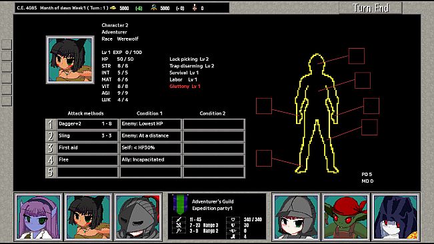Screen dimensions: 434x244
Task: Click the werewolf portrait in bottom party bar
Action: 88,217
